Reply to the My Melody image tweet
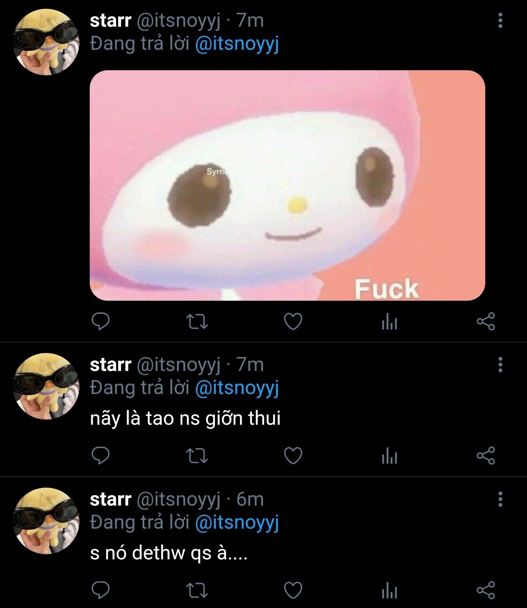Screen dimensions: 527x608 pyautogui.click(x=100, y=322)
